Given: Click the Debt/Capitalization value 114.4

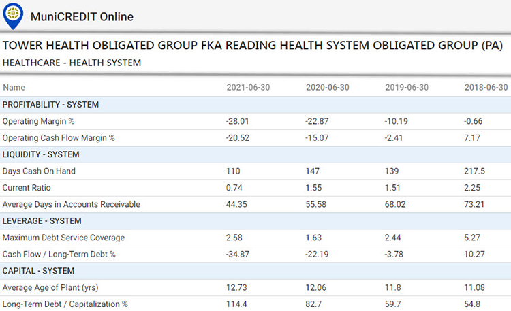Looking at the screenshot, I should 236,304.
